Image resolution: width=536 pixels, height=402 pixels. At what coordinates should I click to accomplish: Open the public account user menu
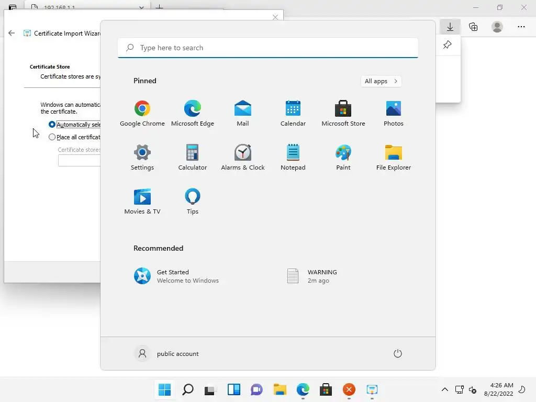(x=166, y=353)
